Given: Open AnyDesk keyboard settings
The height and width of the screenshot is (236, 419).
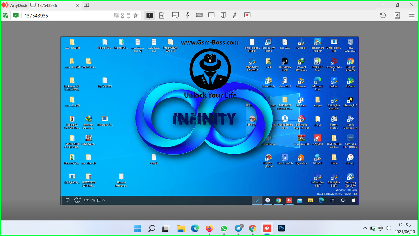Looking at the screenshot, I should [x=199, y=15].
